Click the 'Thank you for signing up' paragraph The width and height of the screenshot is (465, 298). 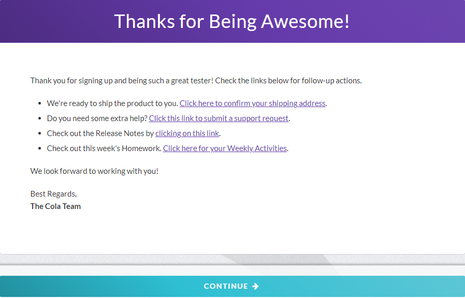click(196, 80)
